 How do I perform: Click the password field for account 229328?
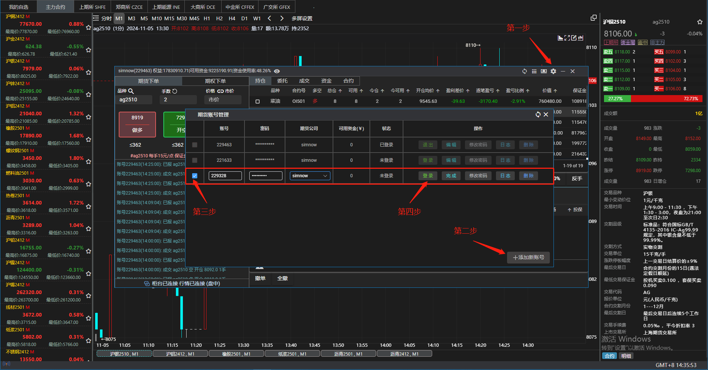(265, 176)
